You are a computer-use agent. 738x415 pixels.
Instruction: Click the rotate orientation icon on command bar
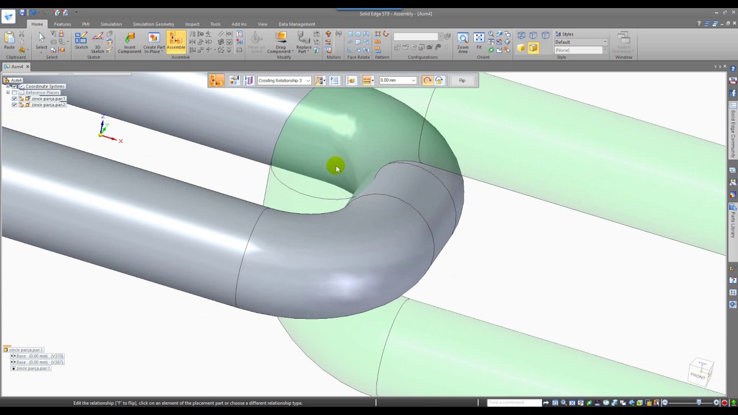coord(427,81)
